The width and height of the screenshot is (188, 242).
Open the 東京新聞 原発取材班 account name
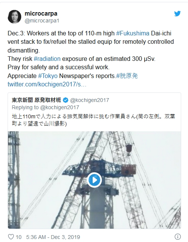point(36,100)
